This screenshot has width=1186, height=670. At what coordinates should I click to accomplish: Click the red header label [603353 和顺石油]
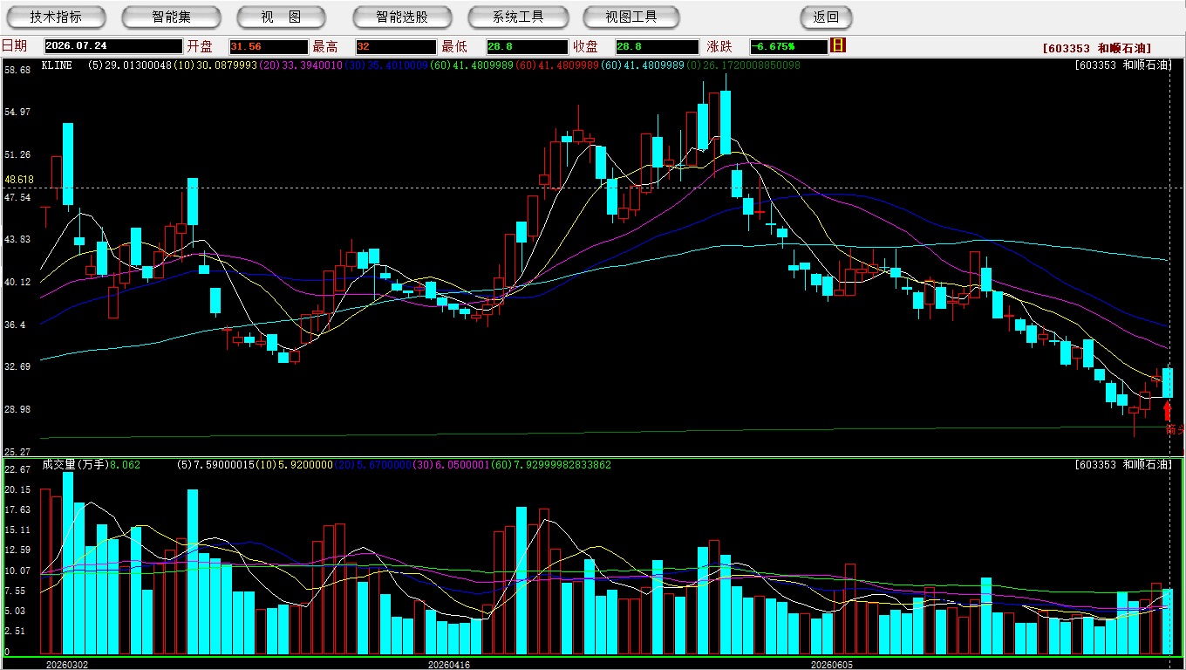(1097, 48)
